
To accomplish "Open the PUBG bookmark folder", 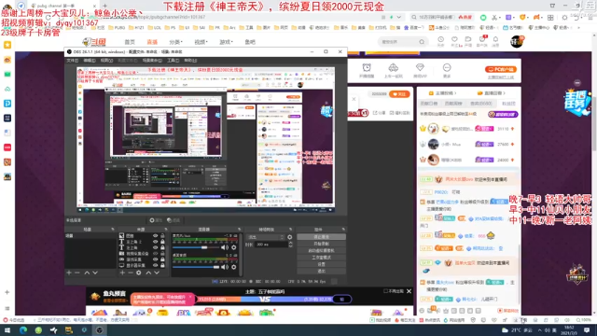I will pyautogui.click(x=117, y=28).
